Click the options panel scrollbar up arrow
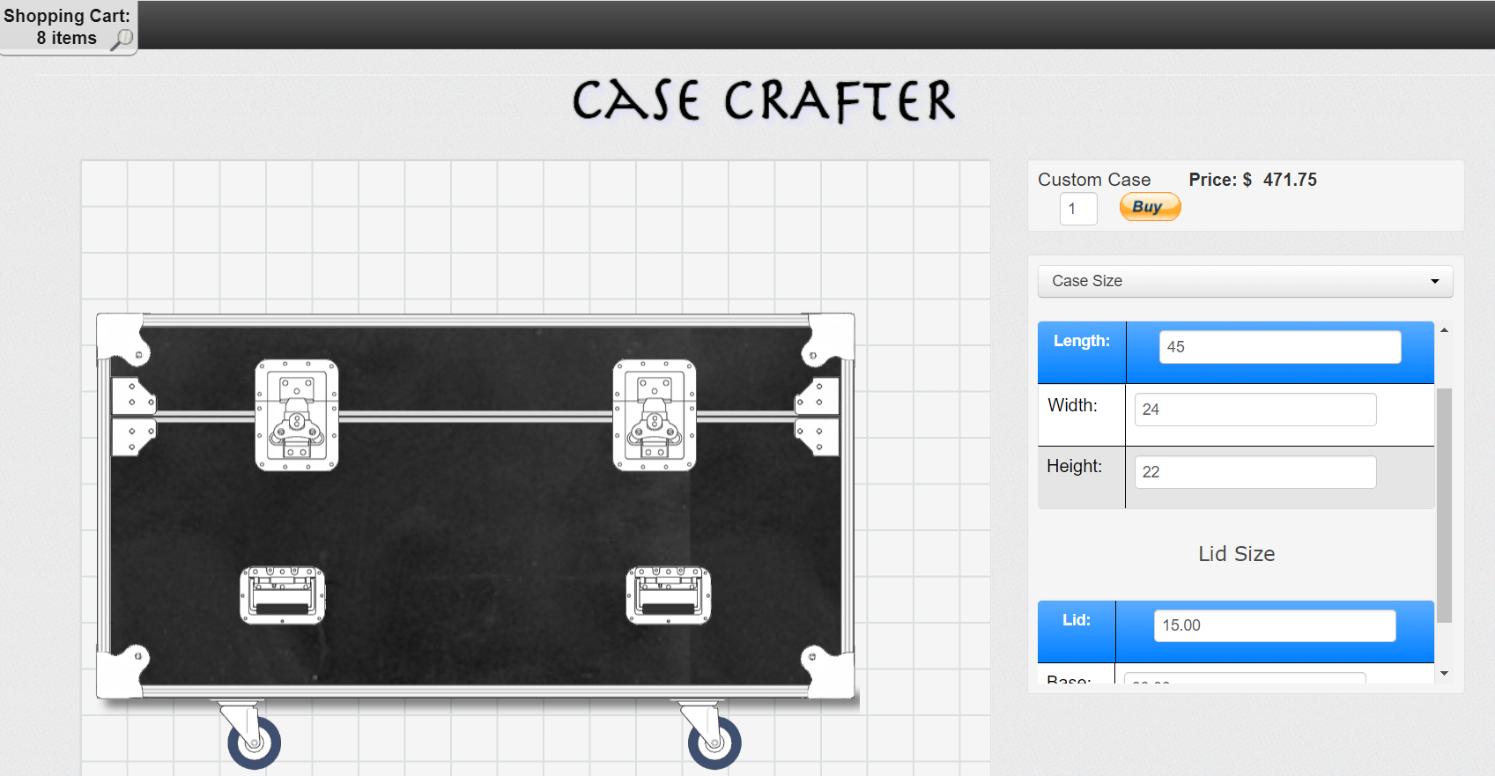Viewport: 1495px width, 776px height. (x=1444, y=330)
